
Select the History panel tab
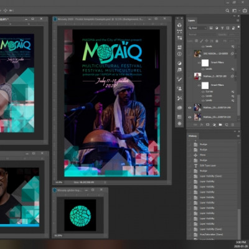click(x=192, y=136)
